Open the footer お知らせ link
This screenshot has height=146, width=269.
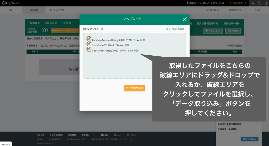click(40, 135)
